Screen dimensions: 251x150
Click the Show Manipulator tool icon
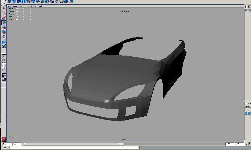click(4, 46)
